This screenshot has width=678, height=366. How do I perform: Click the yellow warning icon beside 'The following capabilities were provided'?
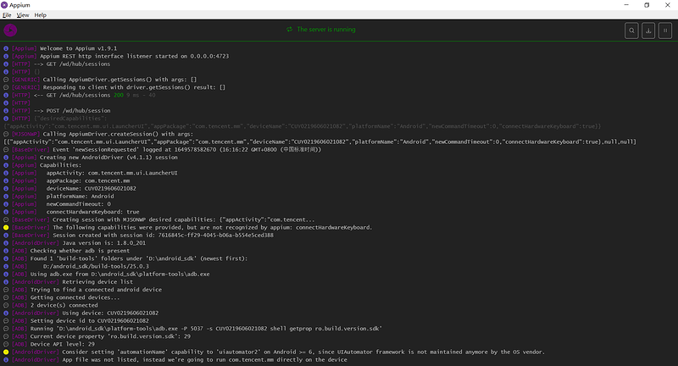pos(6,227)
